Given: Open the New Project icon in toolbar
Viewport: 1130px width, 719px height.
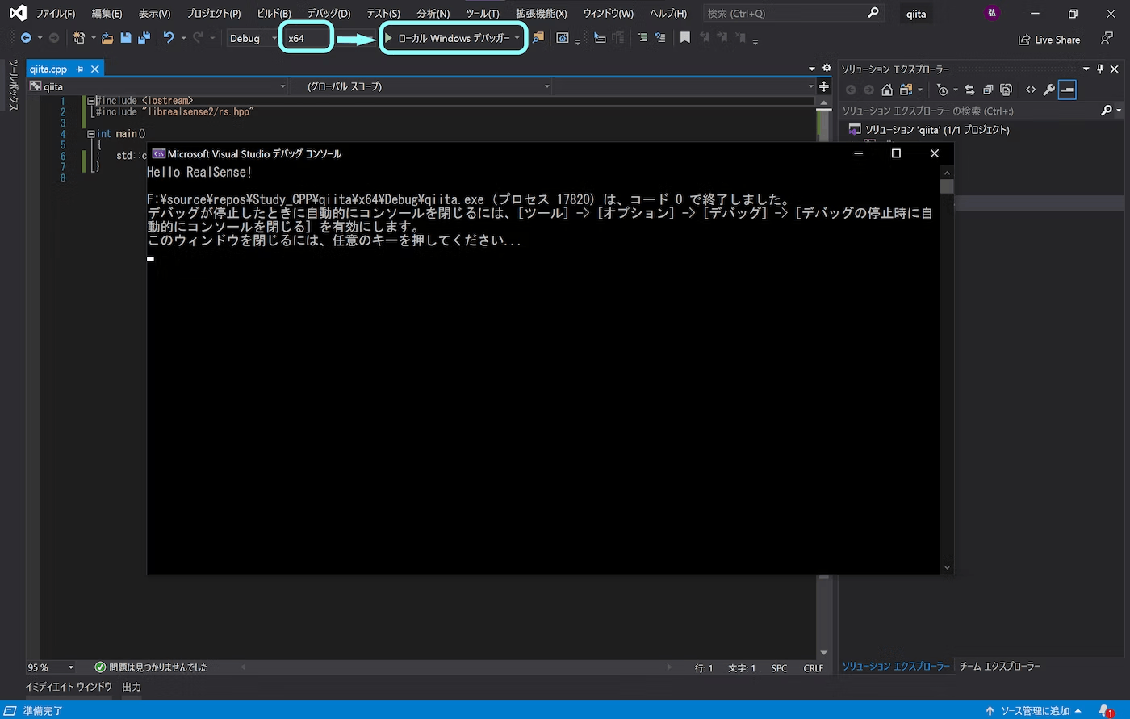Looking at the screenshot, I should coord(77,38).
